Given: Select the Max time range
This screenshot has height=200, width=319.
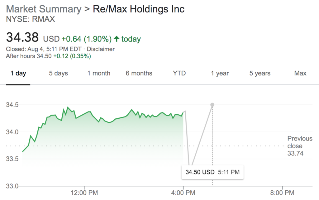Looking at the screenshot, I should tap(300, 73).
